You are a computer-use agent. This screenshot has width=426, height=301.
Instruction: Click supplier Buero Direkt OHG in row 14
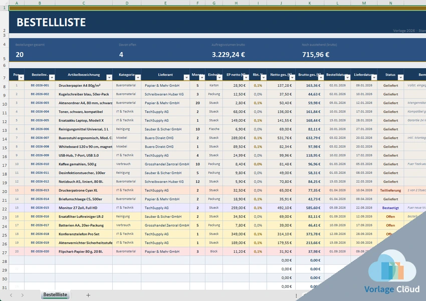(159, 138)
